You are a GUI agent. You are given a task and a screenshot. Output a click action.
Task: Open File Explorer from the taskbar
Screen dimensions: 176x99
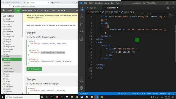[x=72, y=97]
